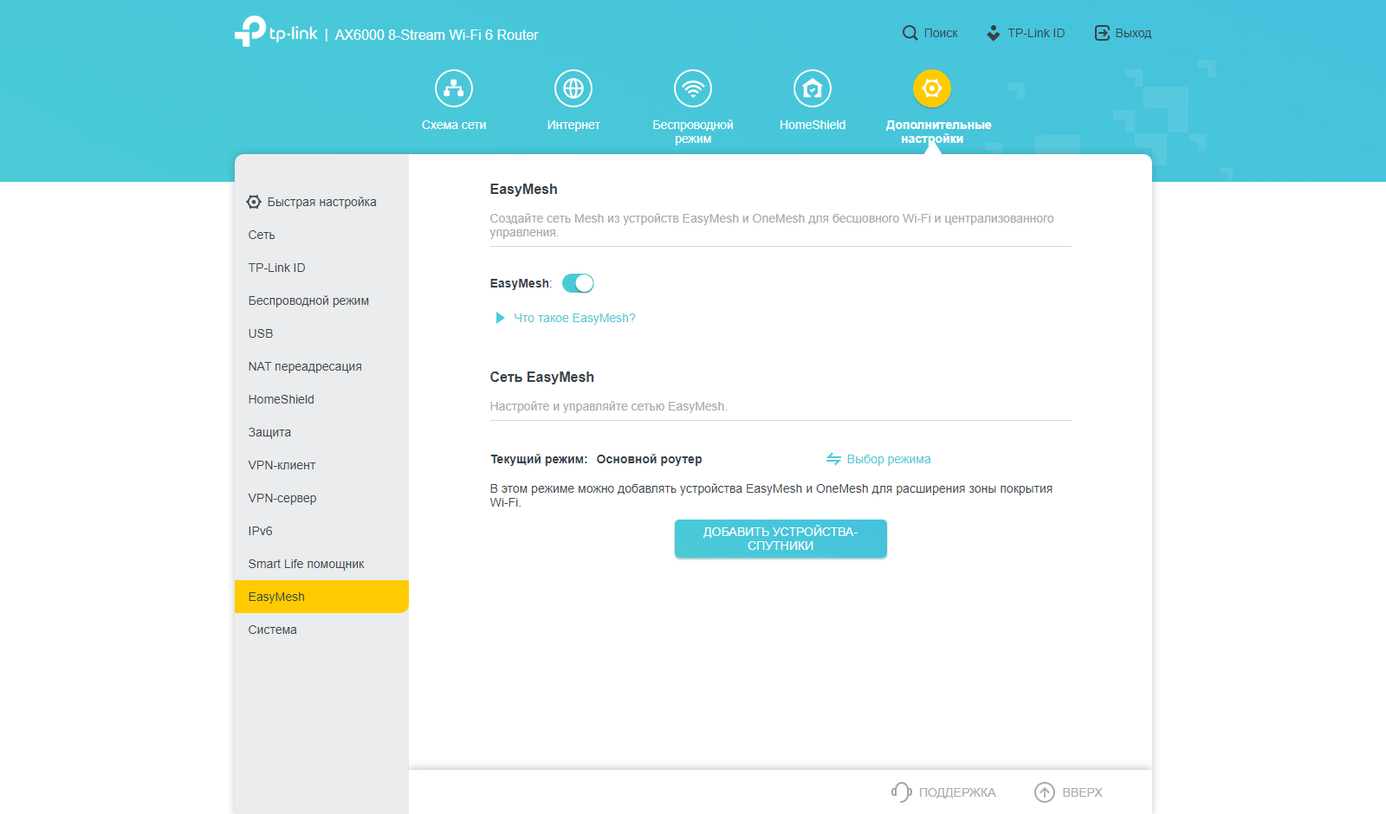The width and height of the screenshot is (1386, 814).
Task: Click the Поиск magnifier icon
Action: [x=910, y=33]
